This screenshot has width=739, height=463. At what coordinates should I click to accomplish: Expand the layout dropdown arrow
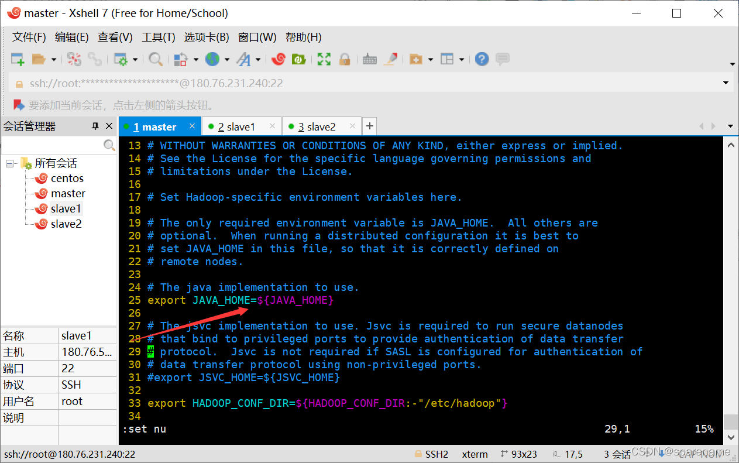coord(462,59)
